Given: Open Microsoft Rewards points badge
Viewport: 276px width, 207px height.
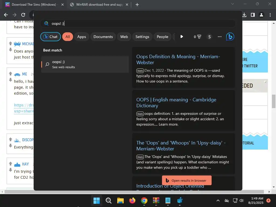Looking at the screenshot, I should [x=197, y=37].
